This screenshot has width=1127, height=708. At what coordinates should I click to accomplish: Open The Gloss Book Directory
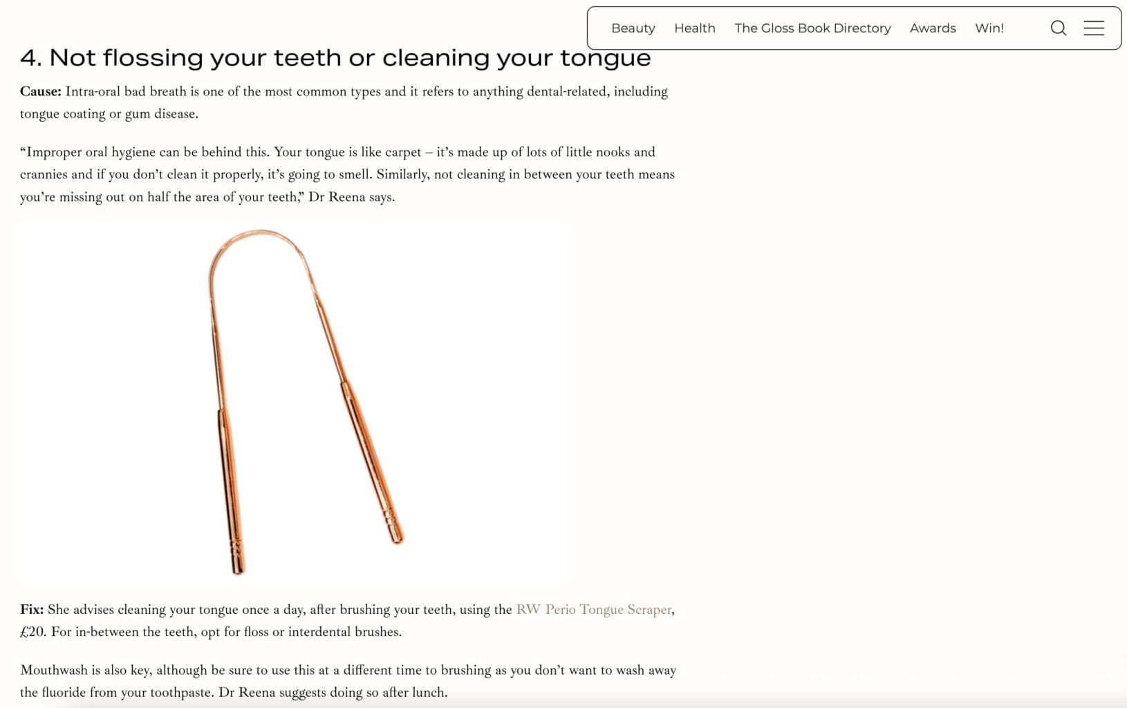click(812, 28)
